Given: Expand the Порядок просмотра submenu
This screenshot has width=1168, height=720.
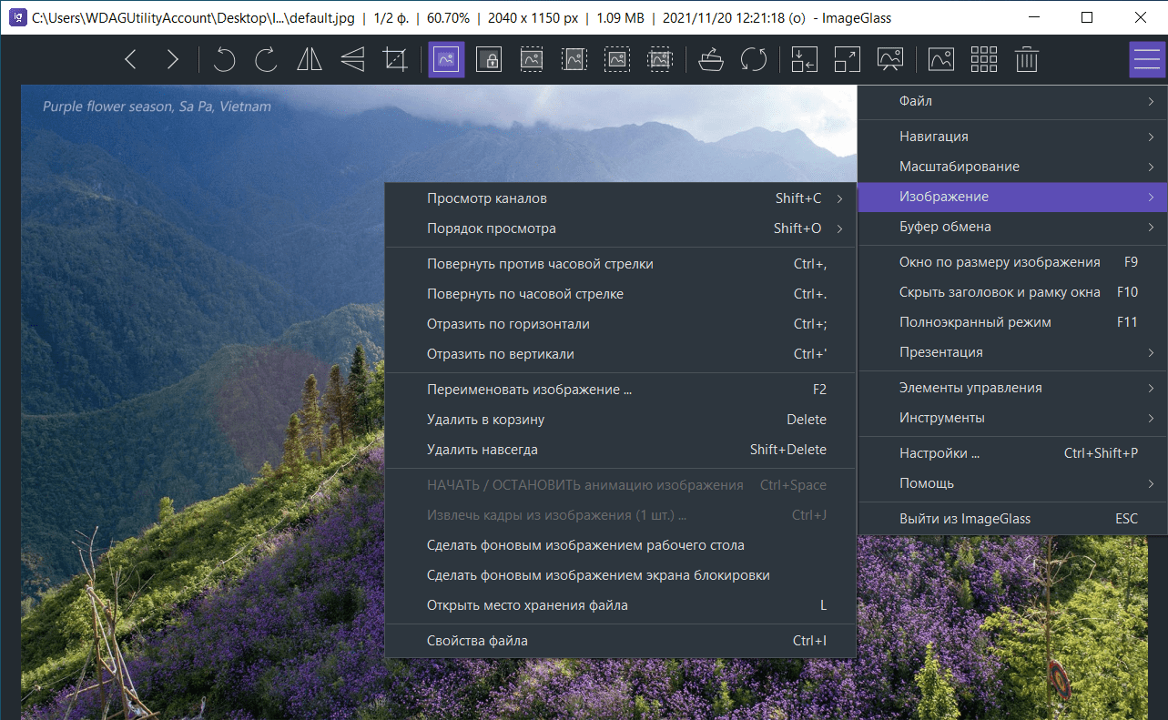Looking at the screenshot, I should 620,228.
